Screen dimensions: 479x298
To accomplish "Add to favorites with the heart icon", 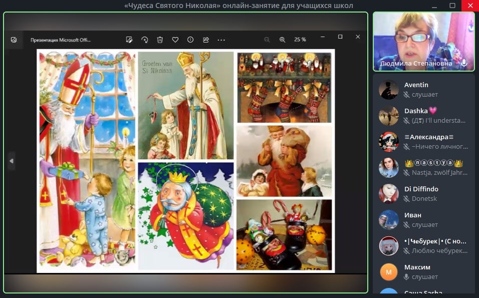I will pyautogui.click(x=175, y=40).
